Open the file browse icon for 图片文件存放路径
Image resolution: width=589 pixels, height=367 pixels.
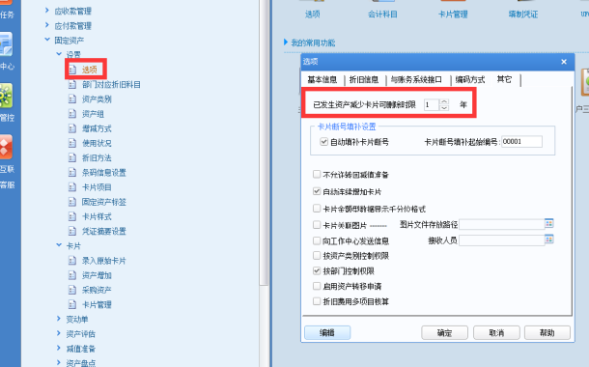[548, 223]
